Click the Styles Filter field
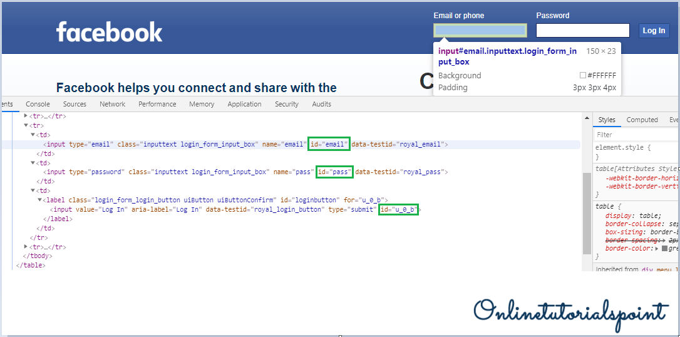Viewport: 680px width, 337px height. [636, 135]
